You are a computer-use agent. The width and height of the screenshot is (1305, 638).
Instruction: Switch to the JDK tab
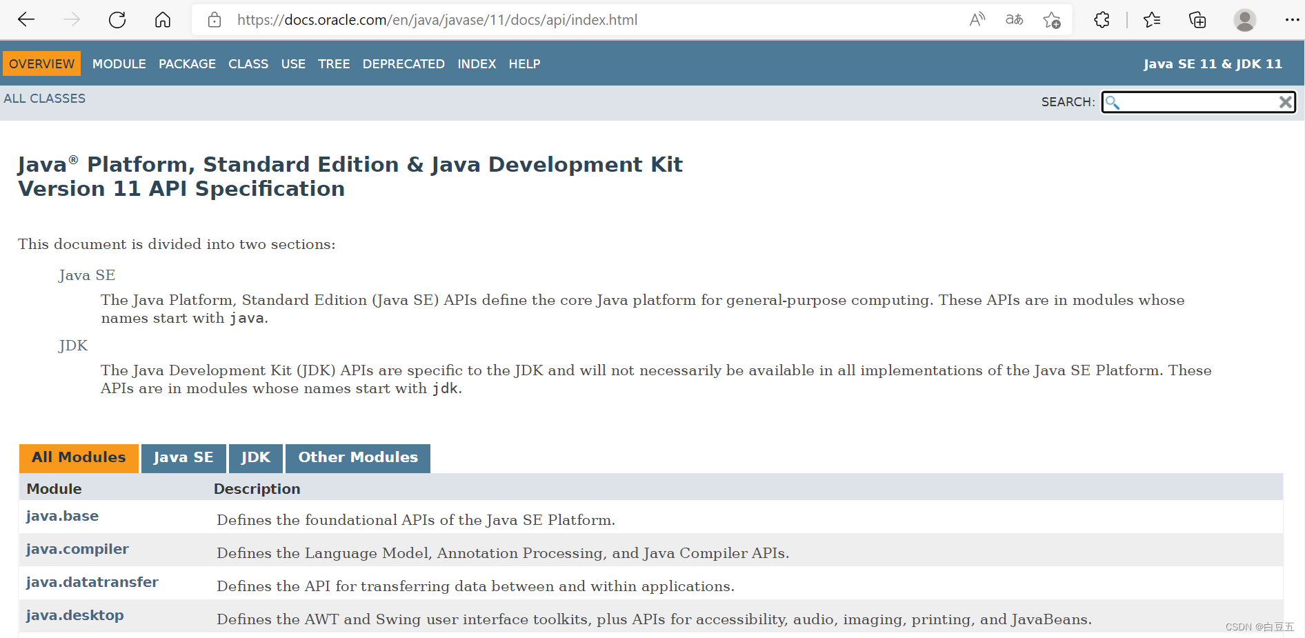pyautogui.click(x=256, y=458)
